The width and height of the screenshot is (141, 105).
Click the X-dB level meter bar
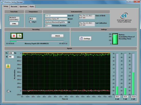pyautogui.click(x=117, y=74)
